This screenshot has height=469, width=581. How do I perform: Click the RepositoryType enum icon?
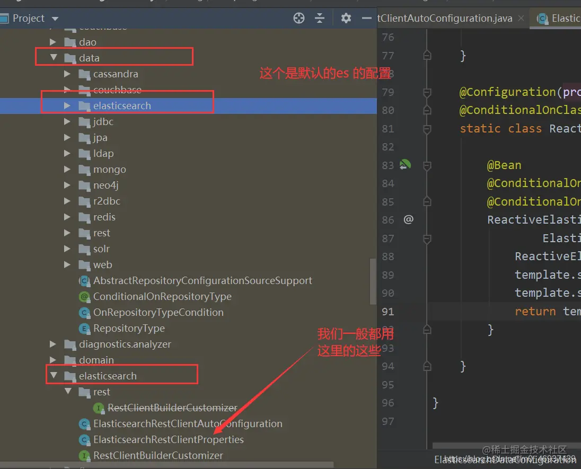pos(84,329)
